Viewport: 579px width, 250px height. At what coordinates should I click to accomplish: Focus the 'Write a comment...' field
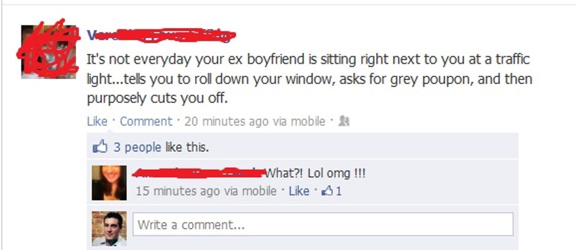click(x=323, y=224)
